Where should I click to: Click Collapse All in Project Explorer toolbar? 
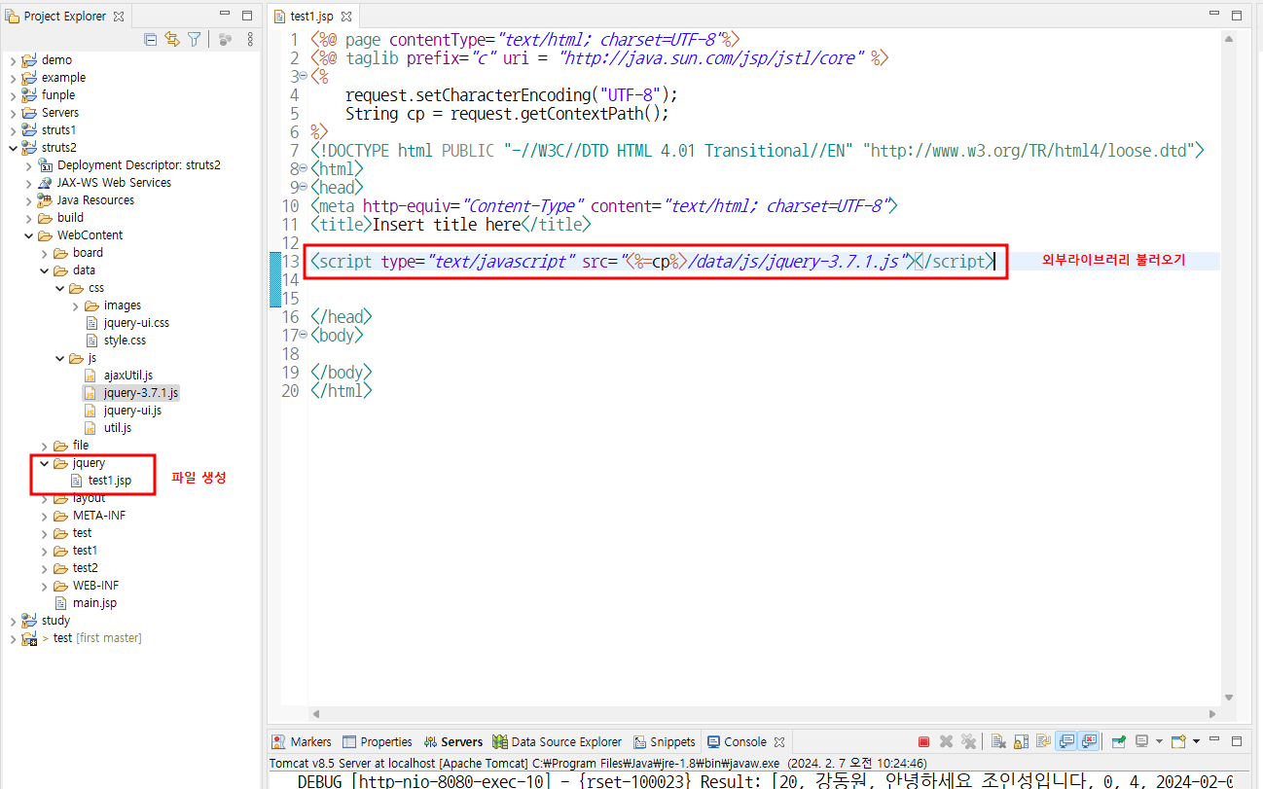[151, 39]
